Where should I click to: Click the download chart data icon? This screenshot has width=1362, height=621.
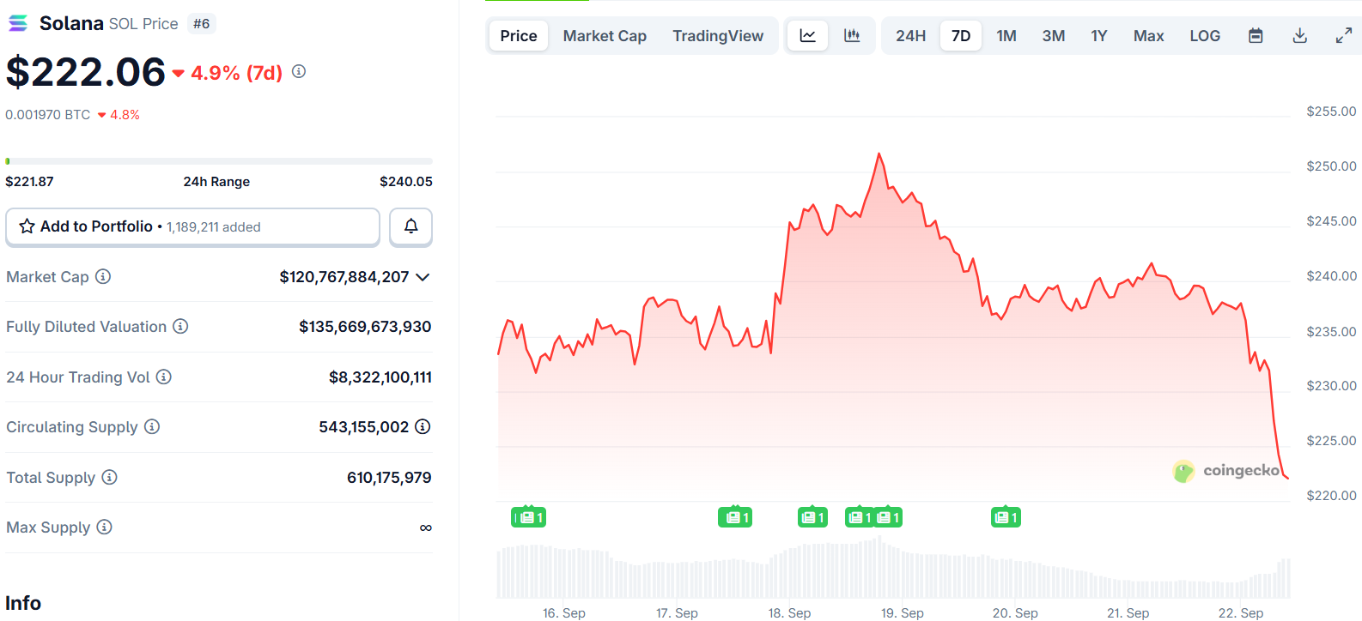[x=1300, y=35]
